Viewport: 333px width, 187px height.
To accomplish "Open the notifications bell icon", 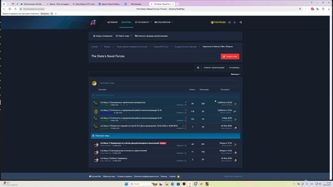I will pos(235,22).
